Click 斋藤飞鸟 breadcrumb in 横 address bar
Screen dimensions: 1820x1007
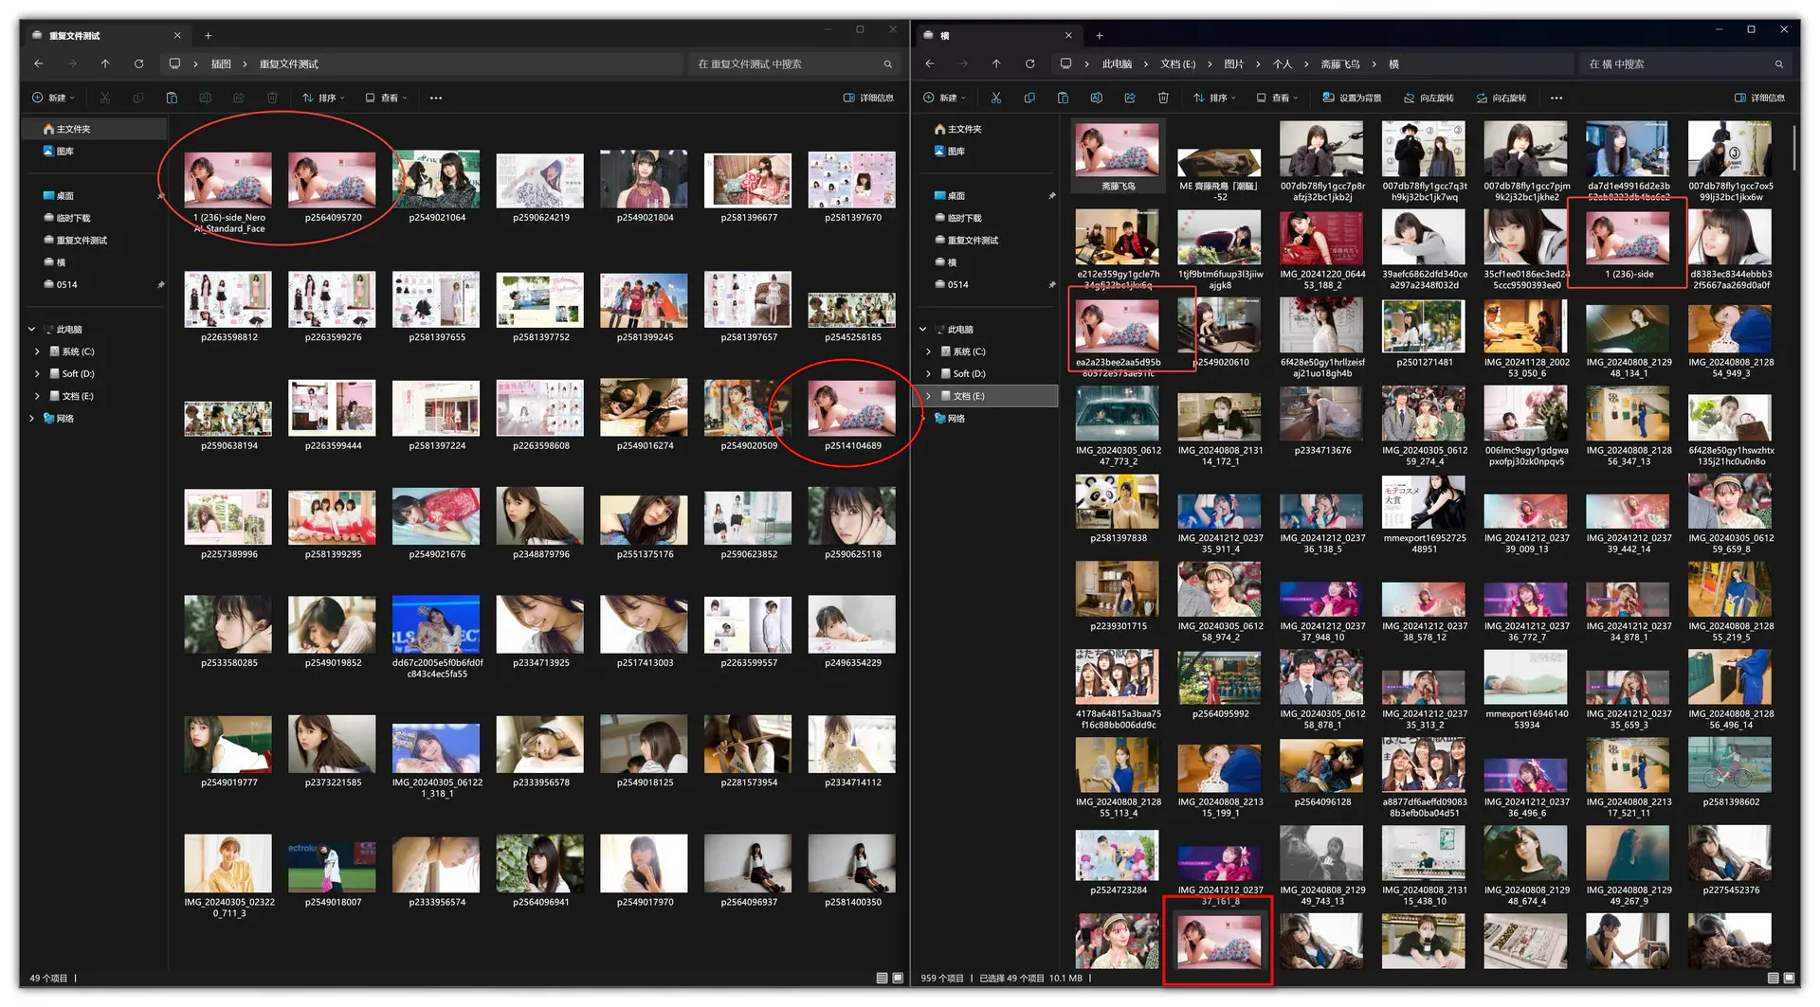tap(1340, 64)
